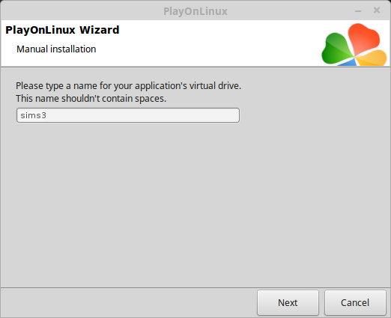Close the PlayOnLinux wizard window
Screen dimensions: 391x318
tap(377, 10)
